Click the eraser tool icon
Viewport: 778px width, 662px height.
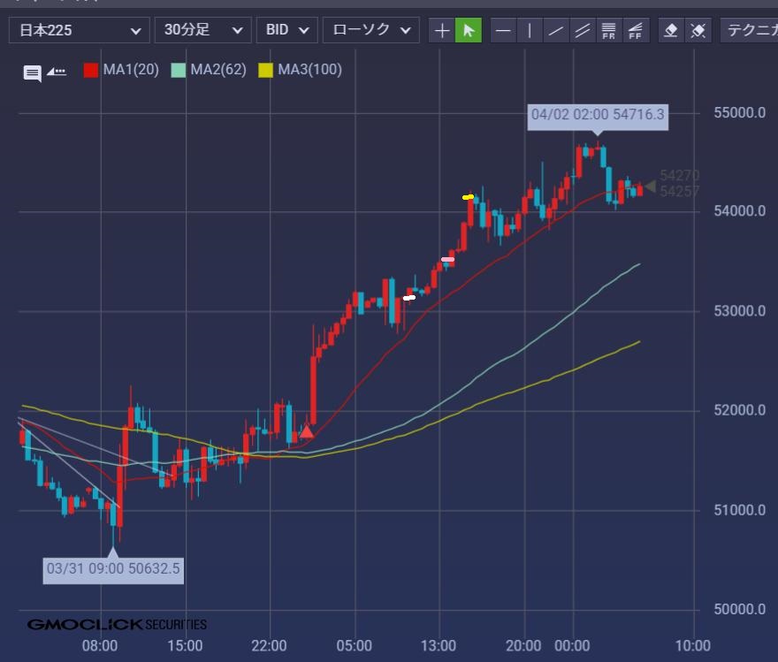point(671,31)
